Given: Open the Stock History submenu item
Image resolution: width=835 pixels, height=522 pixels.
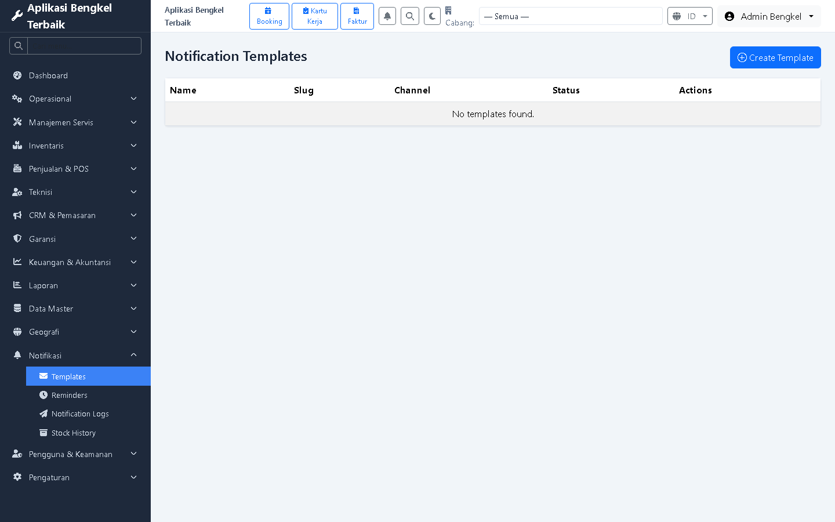Looking at the screenshot, I should tap(88, 433).
